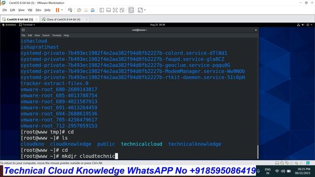Click the Unity mode toolbar icon
The image size is (315, 177).
tap(122, 10)
